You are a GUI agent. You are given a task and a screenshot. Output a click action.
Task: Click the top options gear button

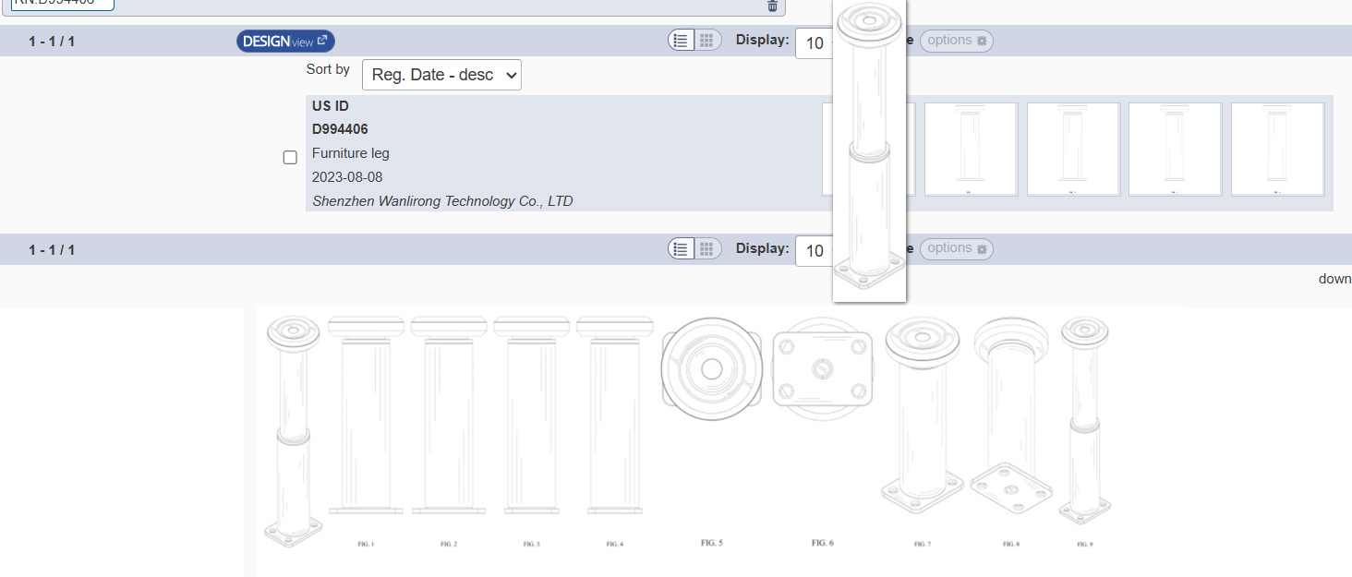[x=956, y=41]
